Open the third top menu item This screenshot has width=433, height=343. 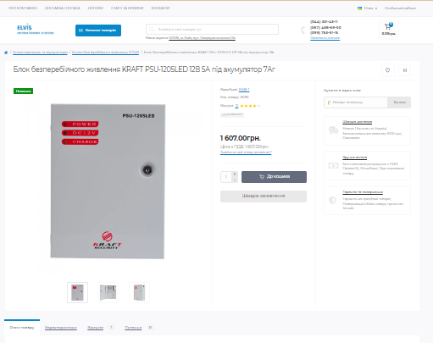(96, 8)
